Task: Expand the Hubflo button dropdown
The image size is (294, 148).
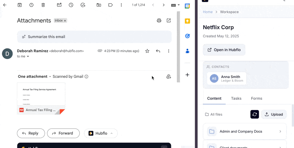Action: click(112, 133)
